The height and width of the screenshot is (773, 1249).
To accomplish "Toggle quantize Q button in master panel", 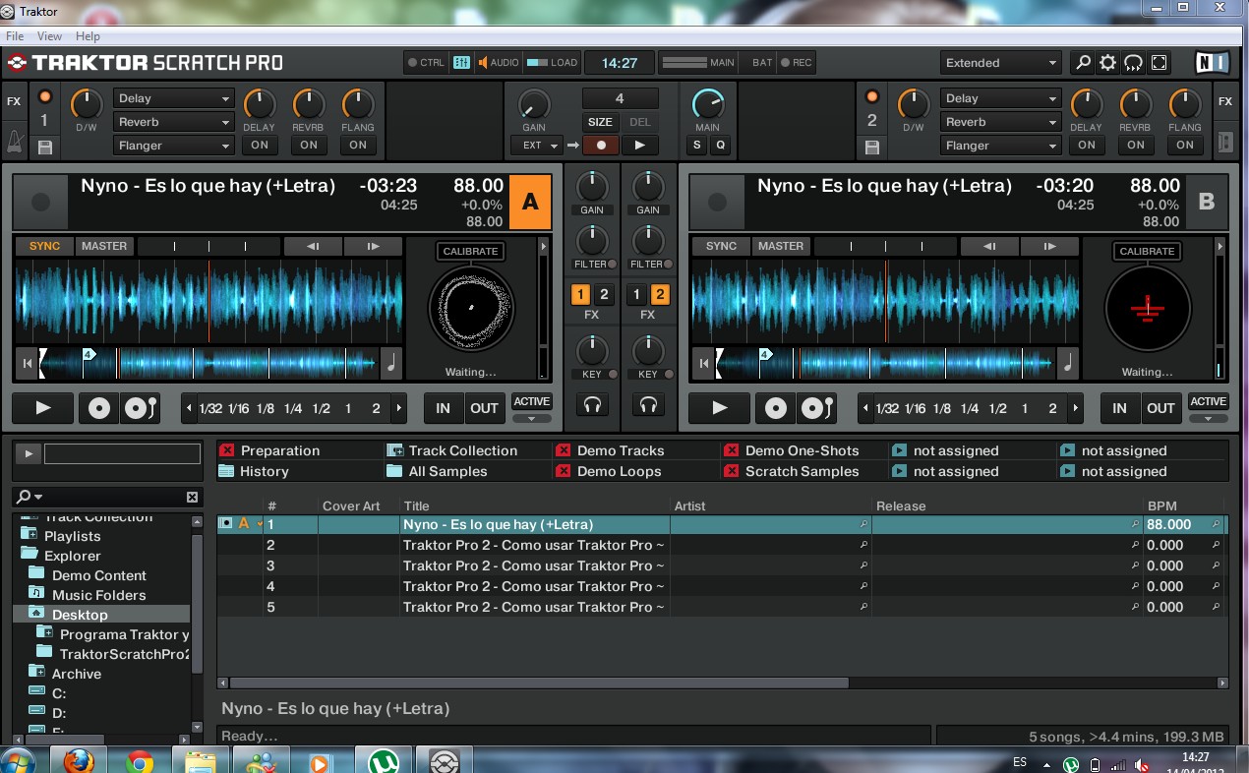I will tap(720, 145).
